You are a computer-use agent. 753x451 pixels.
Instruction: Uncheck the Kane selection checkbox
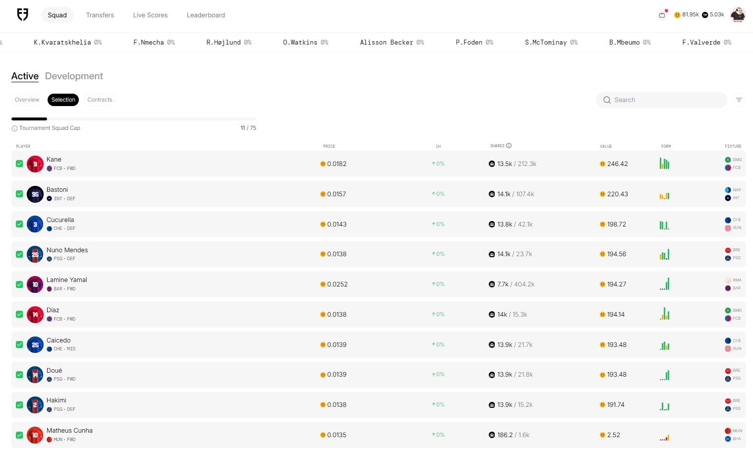point(19,164)
